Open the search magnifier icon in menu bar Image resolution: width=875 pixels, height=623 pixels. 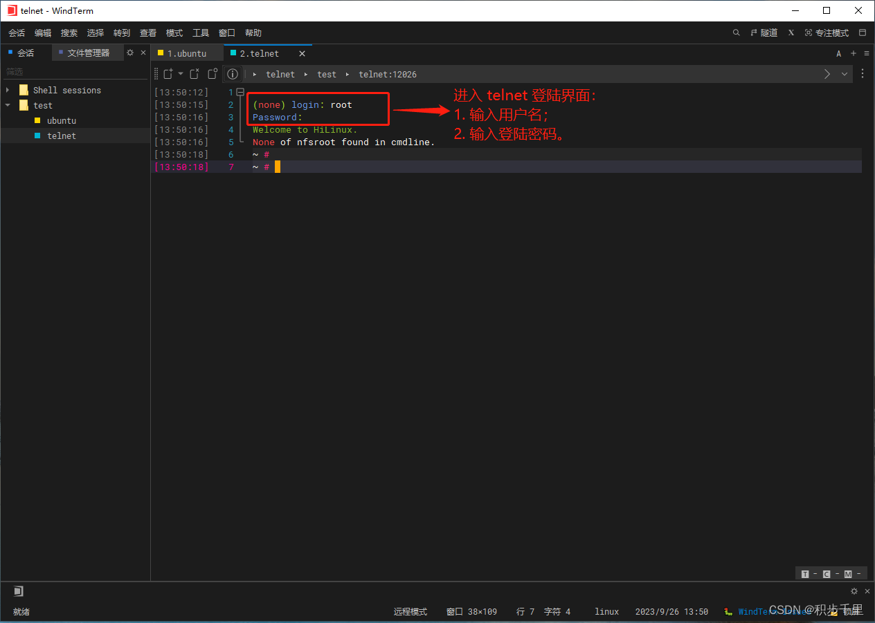[x=736, y=32]
